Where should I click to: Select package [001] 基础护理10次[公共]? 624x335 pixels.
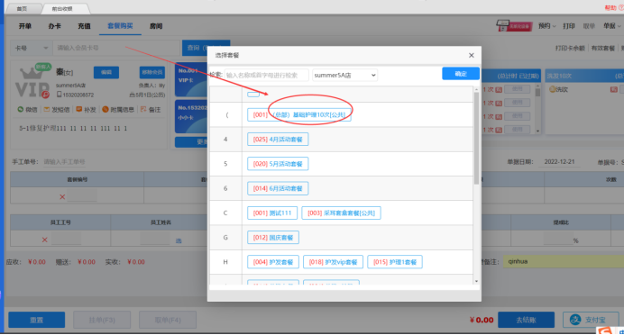(298, 115)
